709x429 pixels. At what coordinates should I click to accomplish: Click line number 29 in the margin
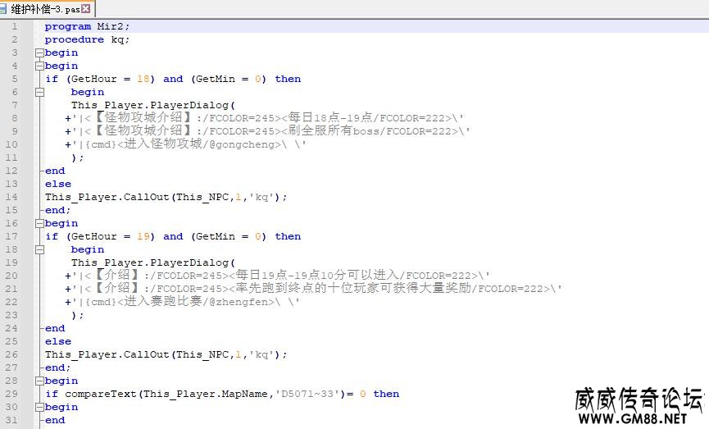click(x=11, y=394)
